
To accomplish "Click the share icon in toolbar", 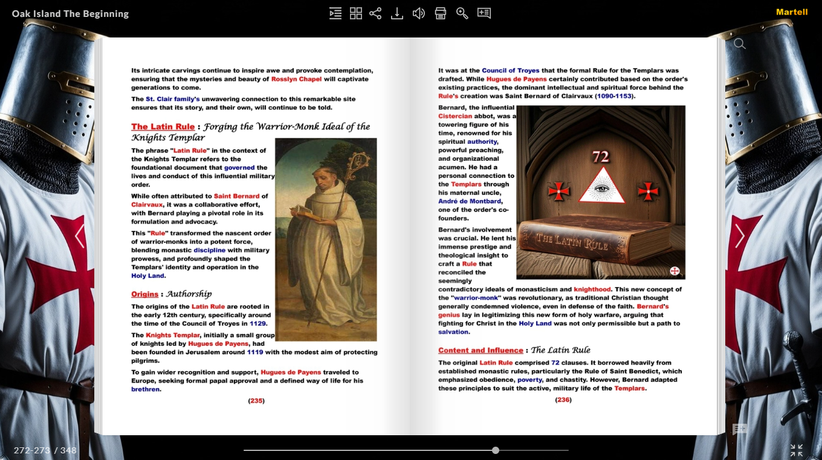I will coord(375,13).
